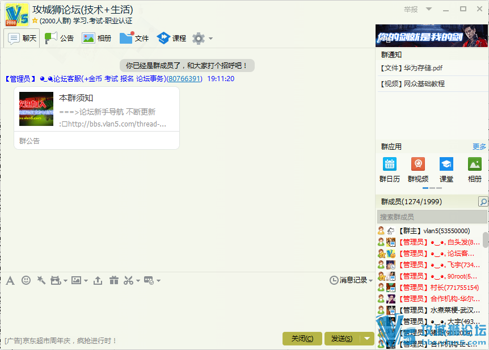Image resolution: width=489 pixels, height=350 pixels.
Task: Click the upload file icon in chat toolbar
Action: click(98, 280)
